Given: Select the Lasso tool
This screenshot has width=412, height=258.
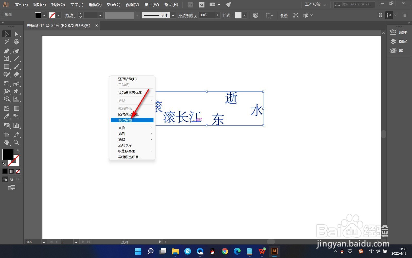Looking at the screenshot, I should point(16,42).
